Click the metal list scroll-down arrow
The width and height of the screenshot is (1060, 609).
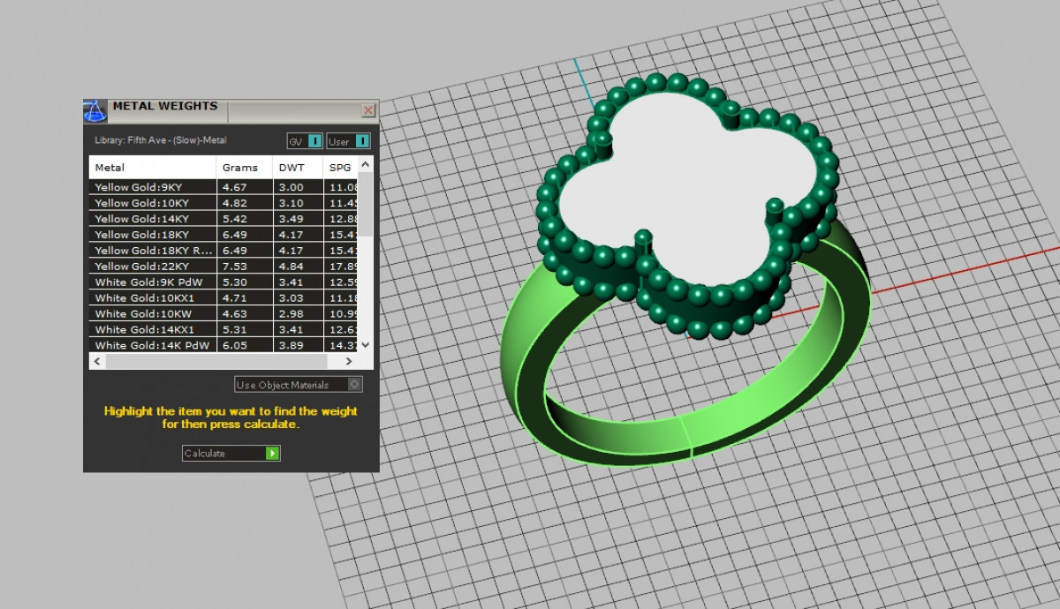[366, 346]
